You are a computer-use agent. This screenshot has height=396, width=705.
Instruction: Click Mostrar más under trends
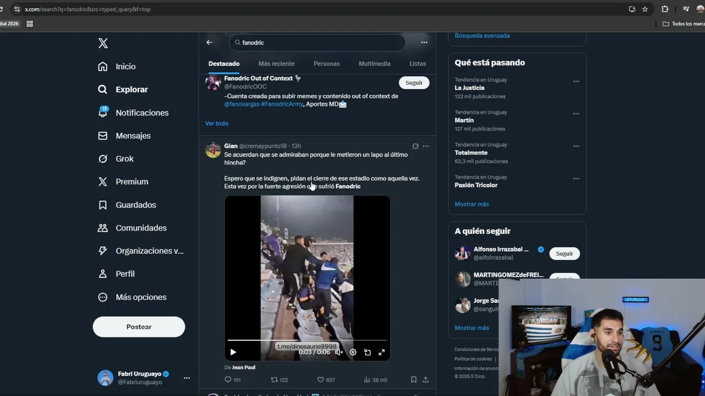[x=471, y=204]
